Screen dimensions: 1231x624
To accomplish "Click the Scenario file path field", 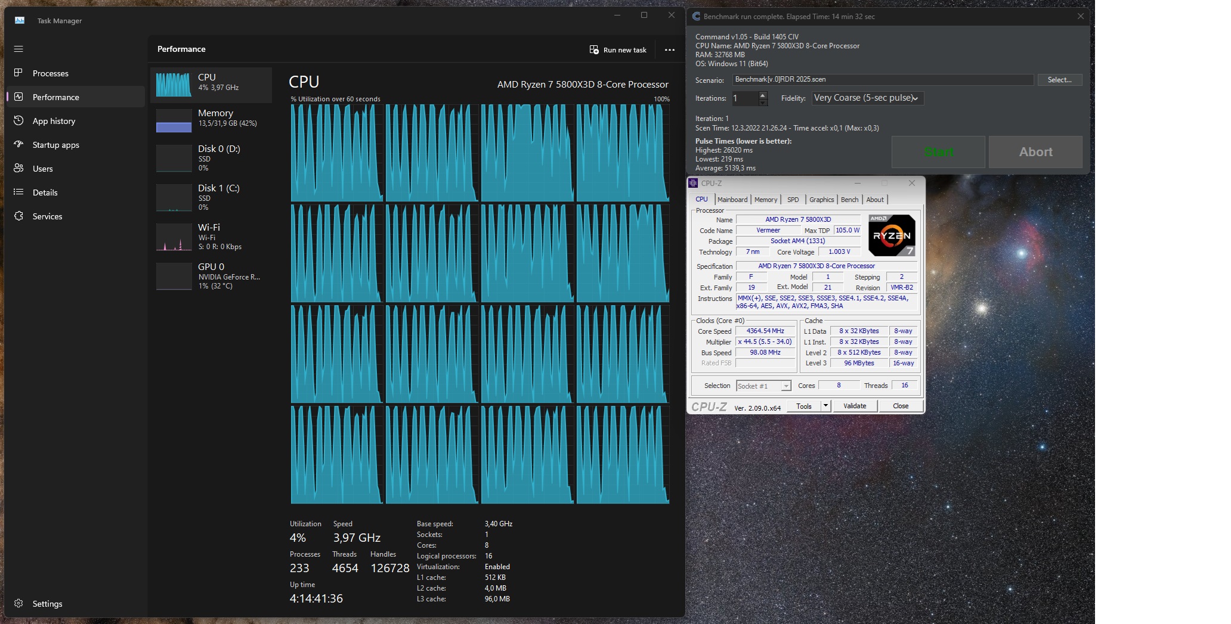I will pyautogui.click(x=883, y=80).
